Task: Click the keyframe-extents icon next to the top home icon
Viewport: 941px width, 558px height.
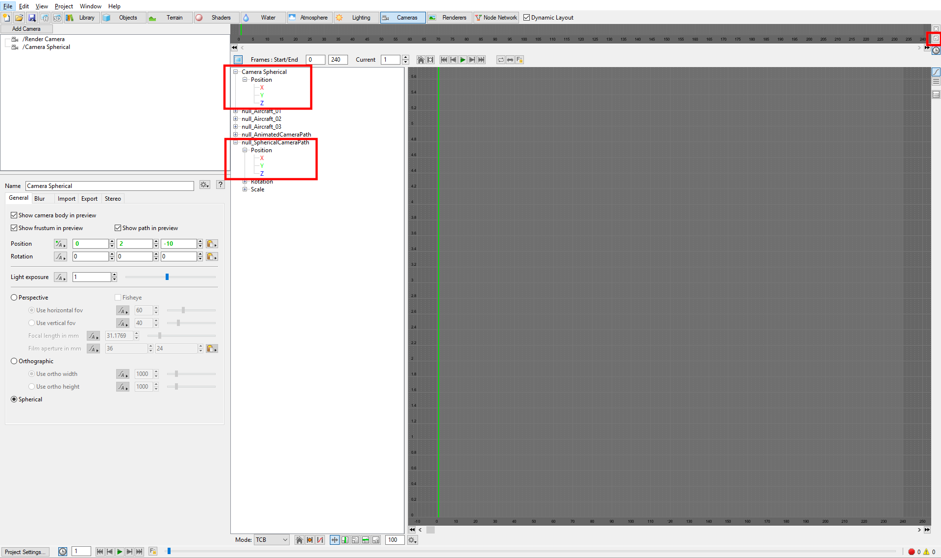Action: [430, 60]
